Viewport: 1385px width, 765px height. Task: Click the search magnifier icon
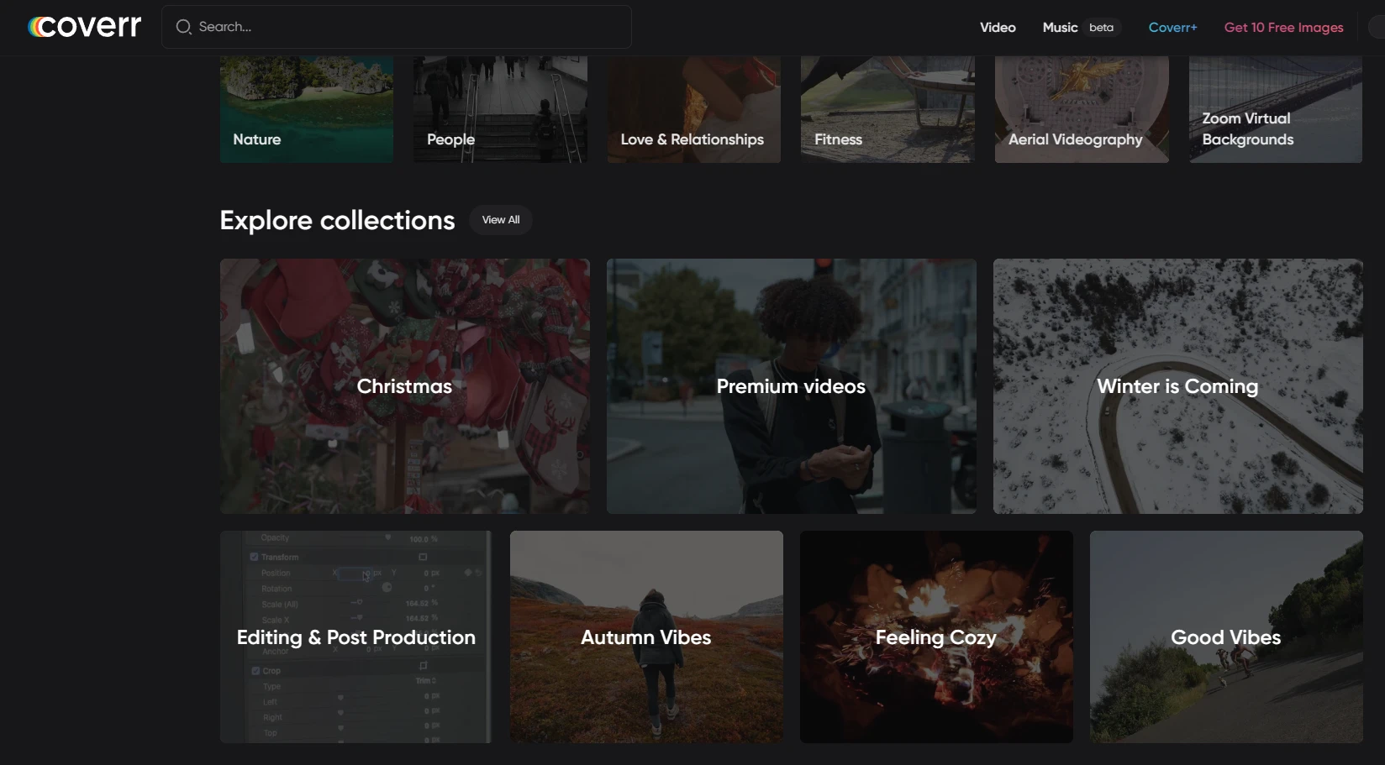pos(183,27)
